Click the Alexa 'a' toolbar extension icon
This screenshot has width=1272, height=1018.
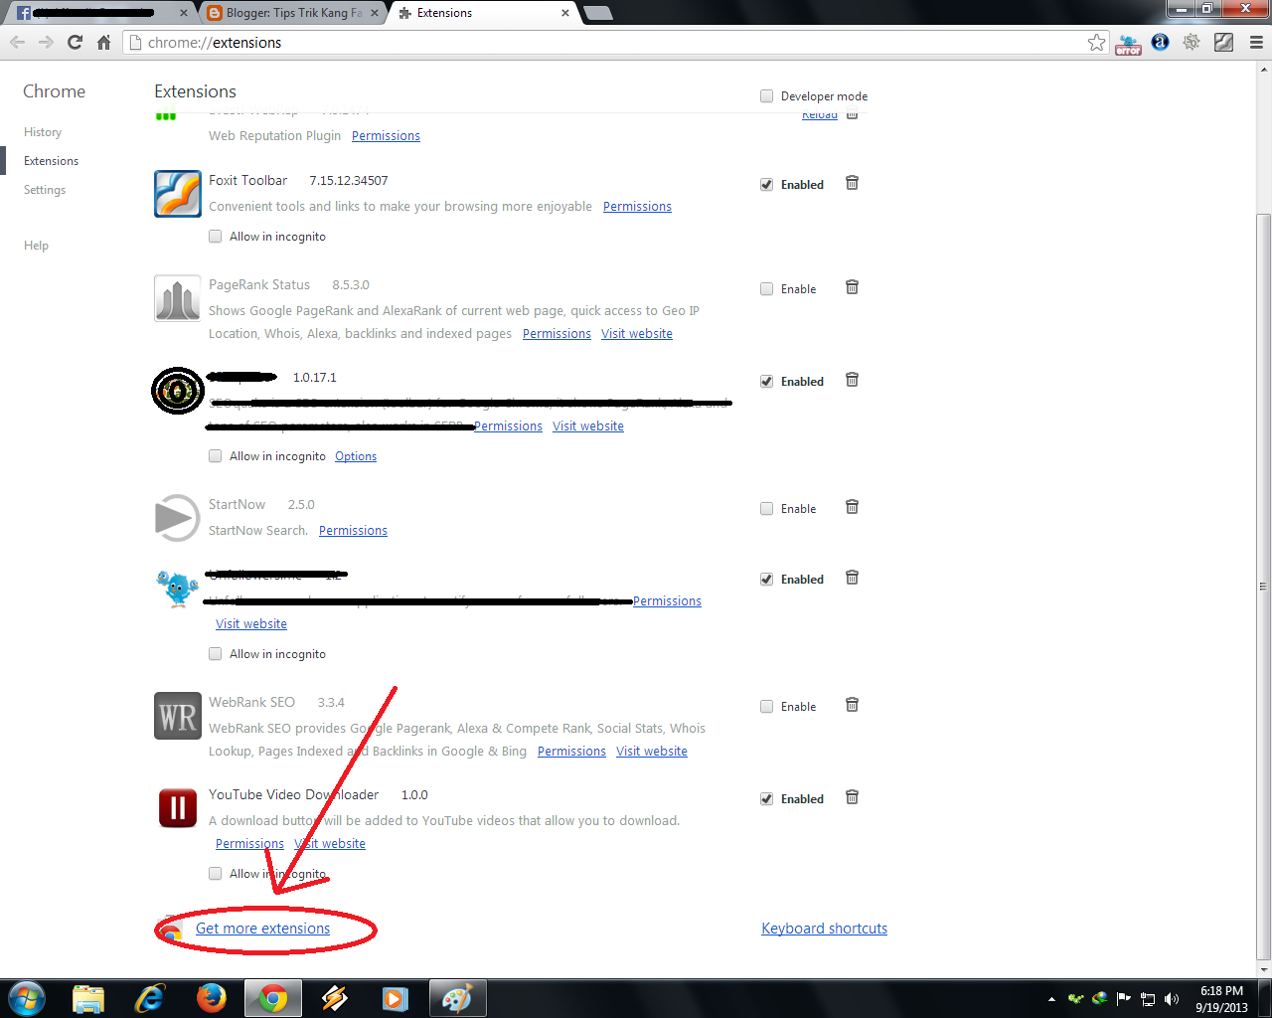coord(1160,42)
